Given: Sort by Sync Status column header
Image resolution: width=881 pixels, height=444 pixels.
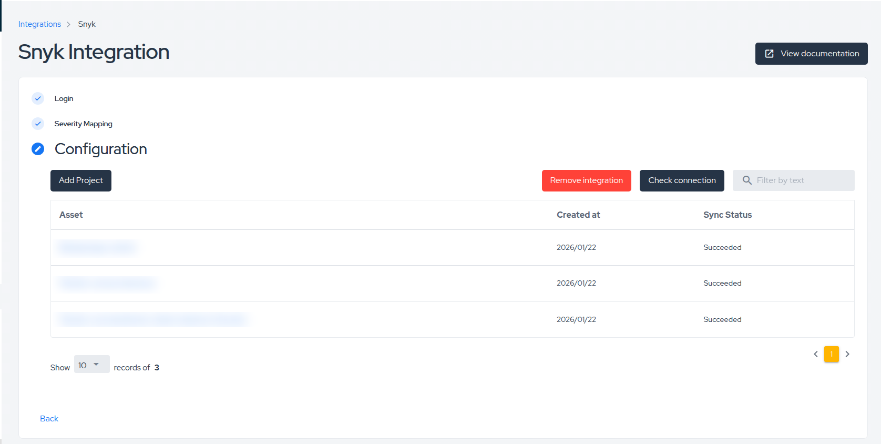Looking at the screenshot, I should click(x=728, y=215).
